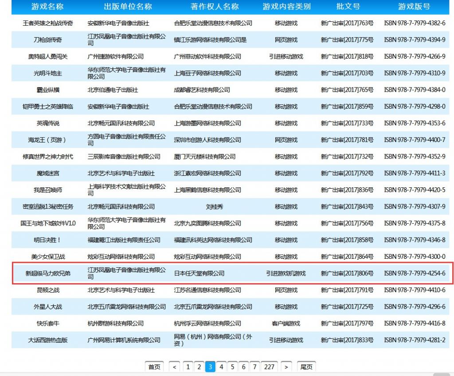Screen dimensions: 454x376
Task: Click publisher 北京伯通电子出版社
Action: 113,90
